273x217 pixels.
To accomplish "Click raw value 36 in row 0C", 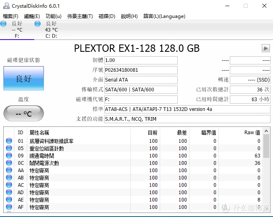I will 258,163.
